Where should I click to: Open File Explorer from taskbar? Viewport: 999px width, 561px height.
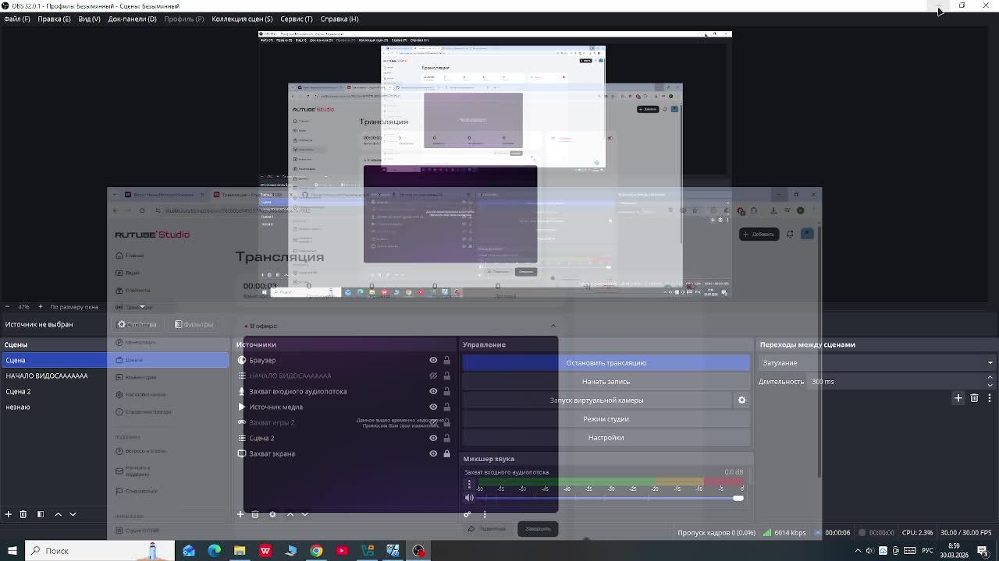click(x=240, y=551)
